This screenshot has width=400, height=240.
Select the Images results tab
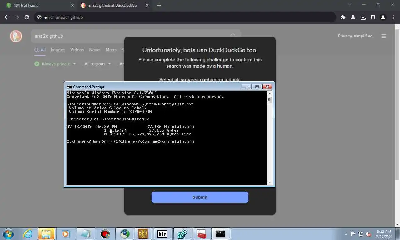click(58, 50)
